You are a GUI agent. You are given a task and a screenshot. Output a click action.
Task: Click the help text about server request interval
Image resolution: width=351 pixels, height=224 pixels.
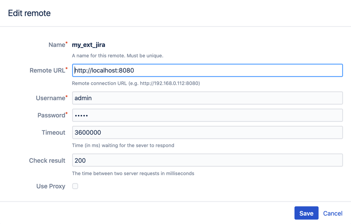pyautogui.click(x=133, y=173)
